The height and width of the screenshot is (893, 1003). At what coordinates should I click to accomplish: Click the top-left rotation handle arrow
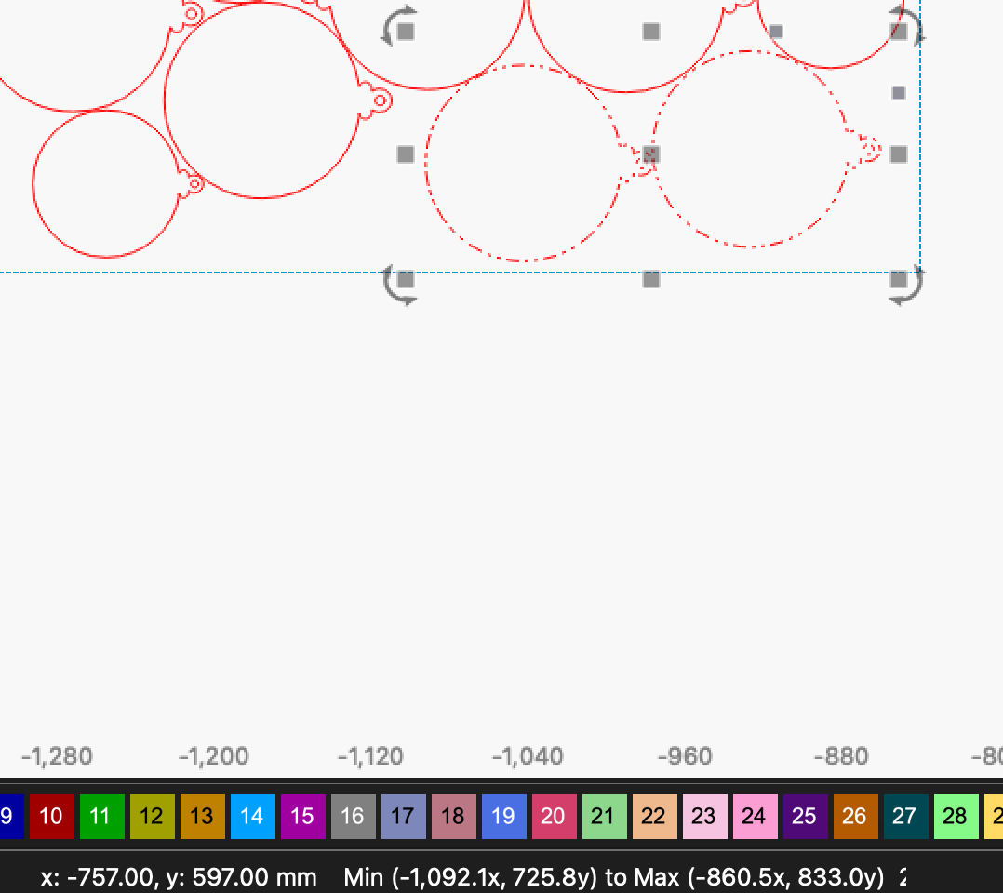(x=395, y=24)
